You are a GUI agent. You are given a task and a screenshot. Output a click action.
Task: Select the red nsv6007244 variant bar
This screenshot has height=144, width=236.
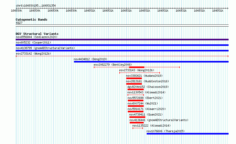point(136,106)
